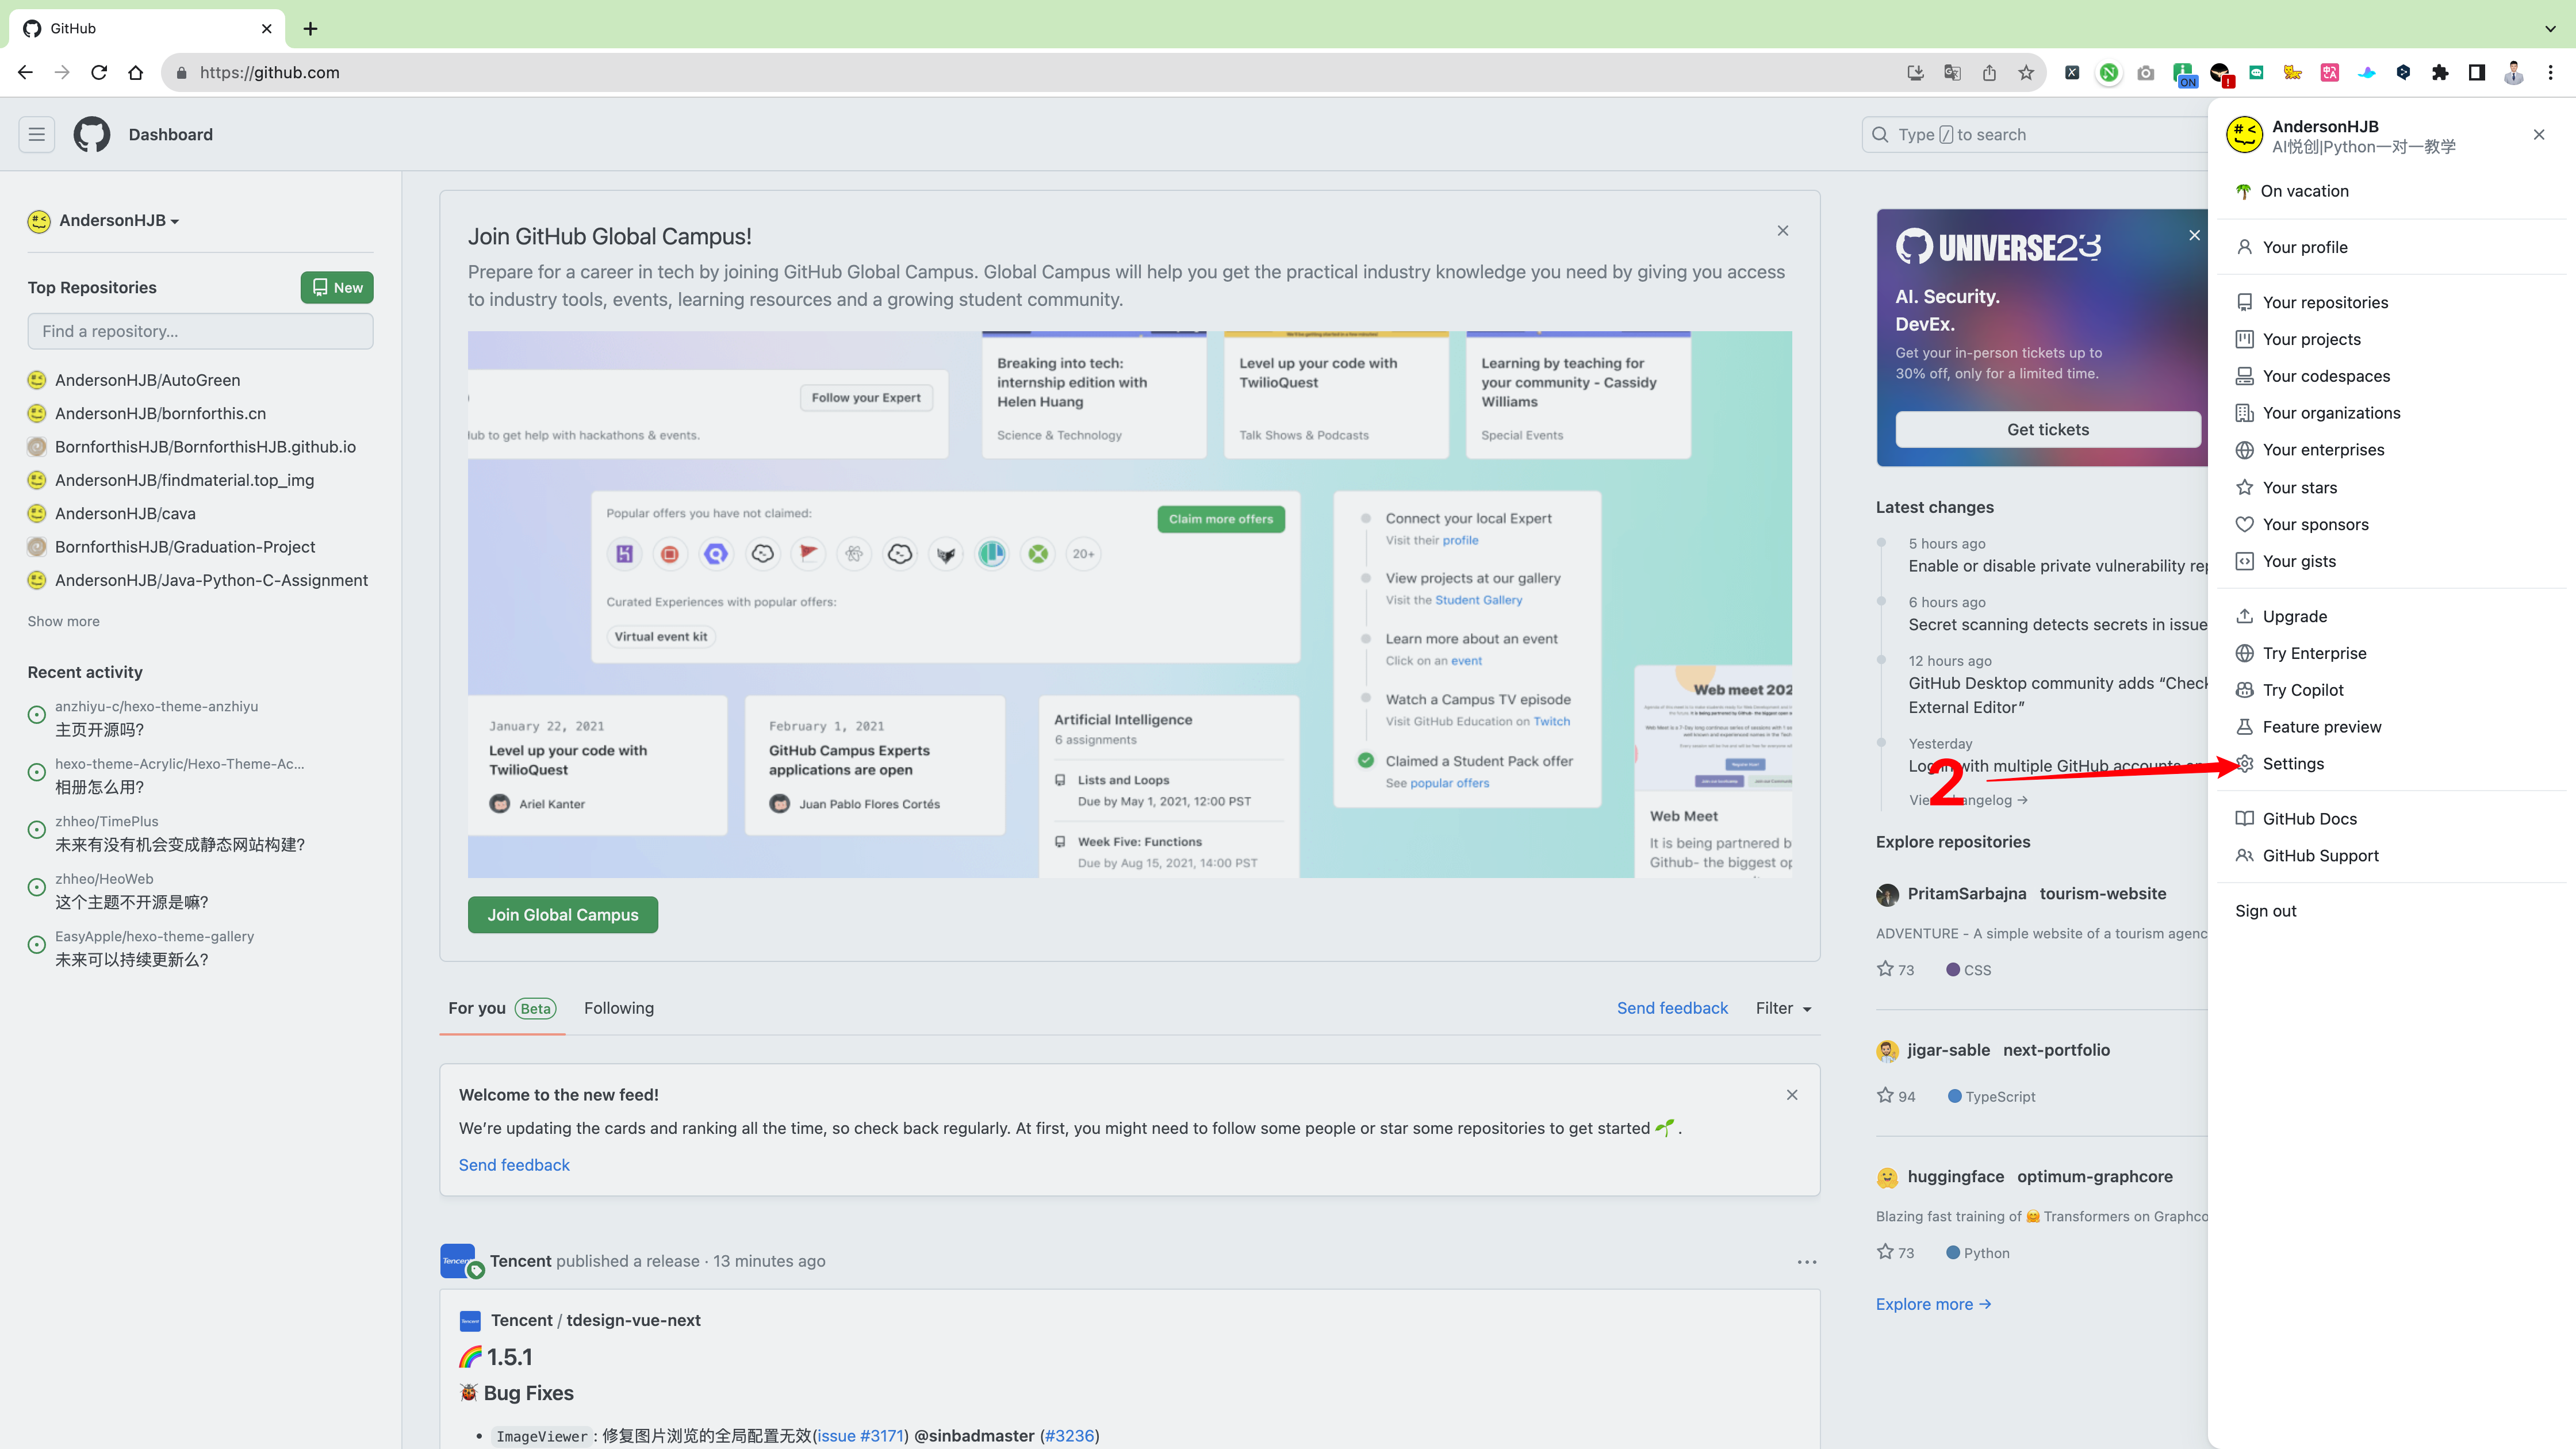Open AndersonHJB/AutoGreen repository
This screenshot has height=1449, width=2576.
(x=147, y=380)
